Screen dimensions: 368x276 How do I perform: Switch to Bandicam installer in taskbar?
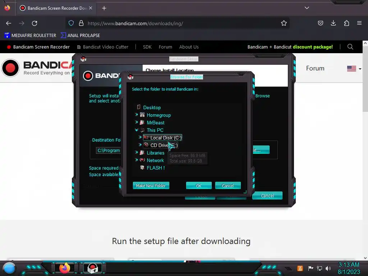(x=93, y=268)
